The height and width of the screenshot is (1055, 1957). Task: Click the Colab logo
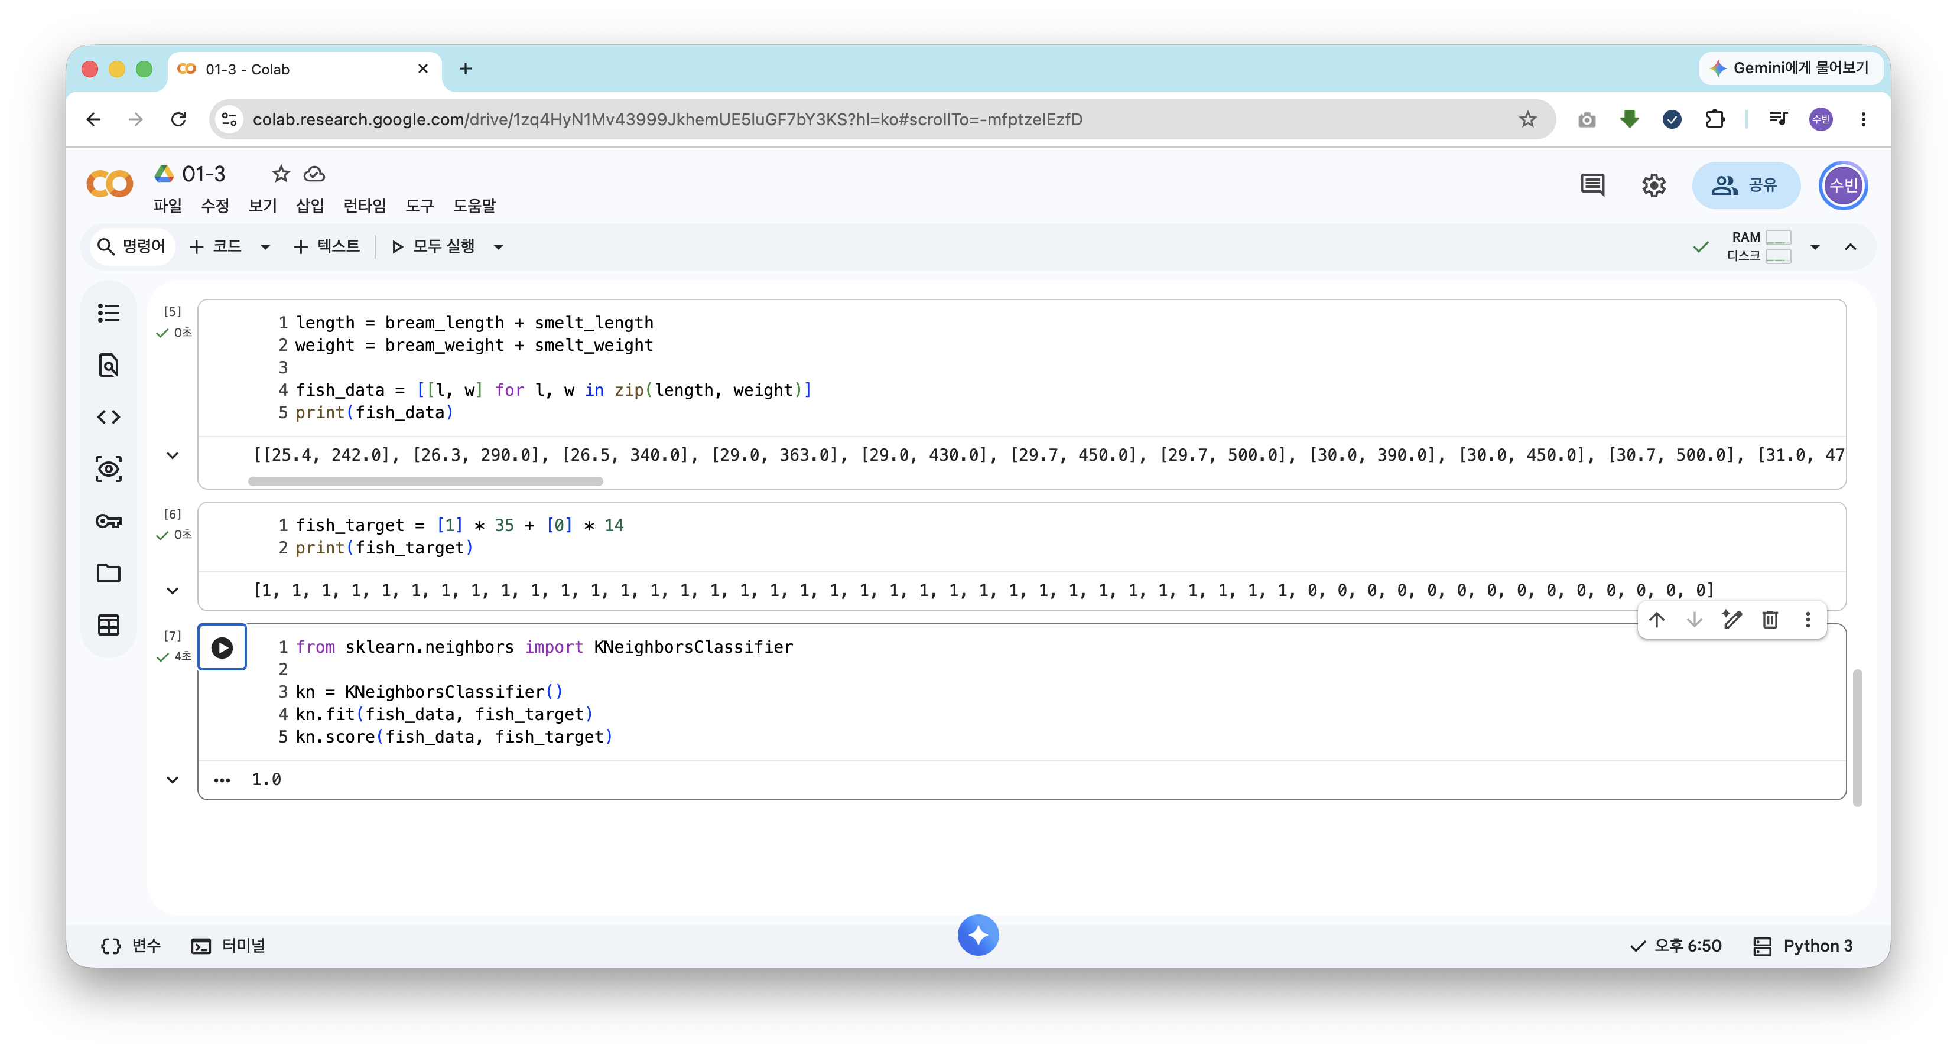[x=110, y=184]
